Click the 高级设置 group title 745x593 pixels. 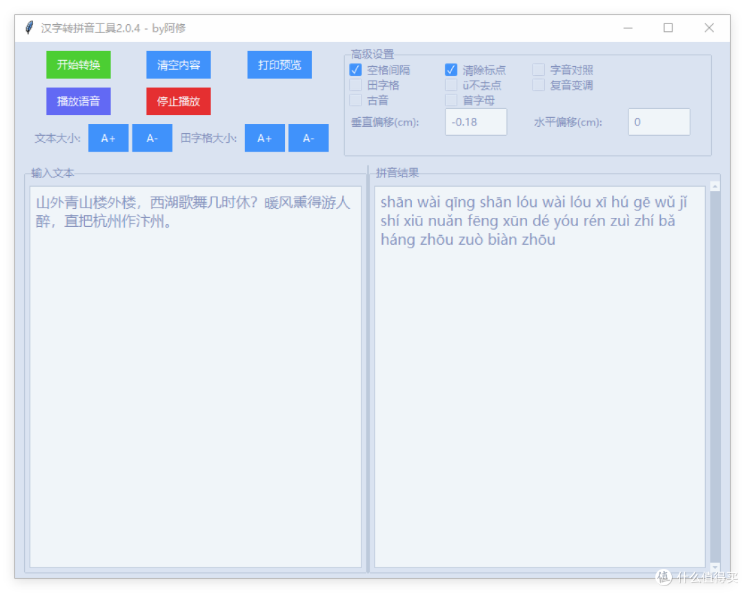(x=372, y=54)
